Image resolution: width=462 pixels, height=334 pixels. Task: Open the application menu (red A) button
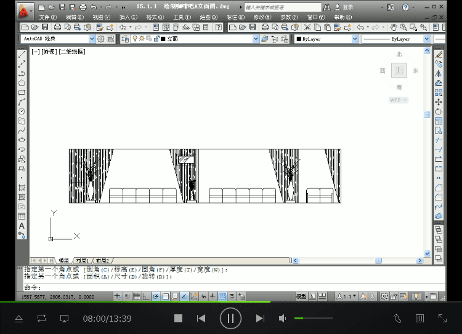coord(25,11)
